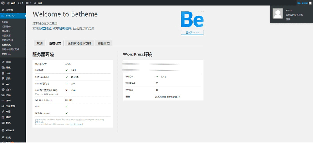Click the php.ini link below the server table

tap(39, 122)
